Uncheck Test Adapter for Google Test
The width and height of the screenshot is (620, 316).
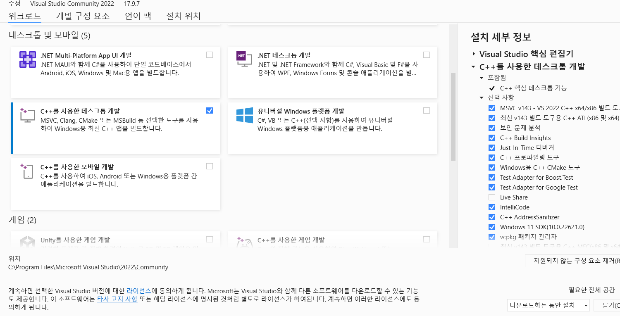(492, 187)
